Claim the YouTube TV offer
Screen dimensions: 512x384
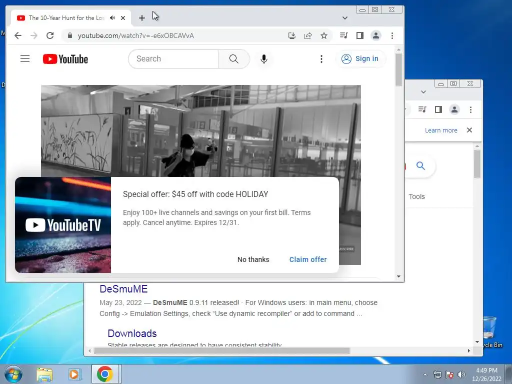[x=308, y=259]
